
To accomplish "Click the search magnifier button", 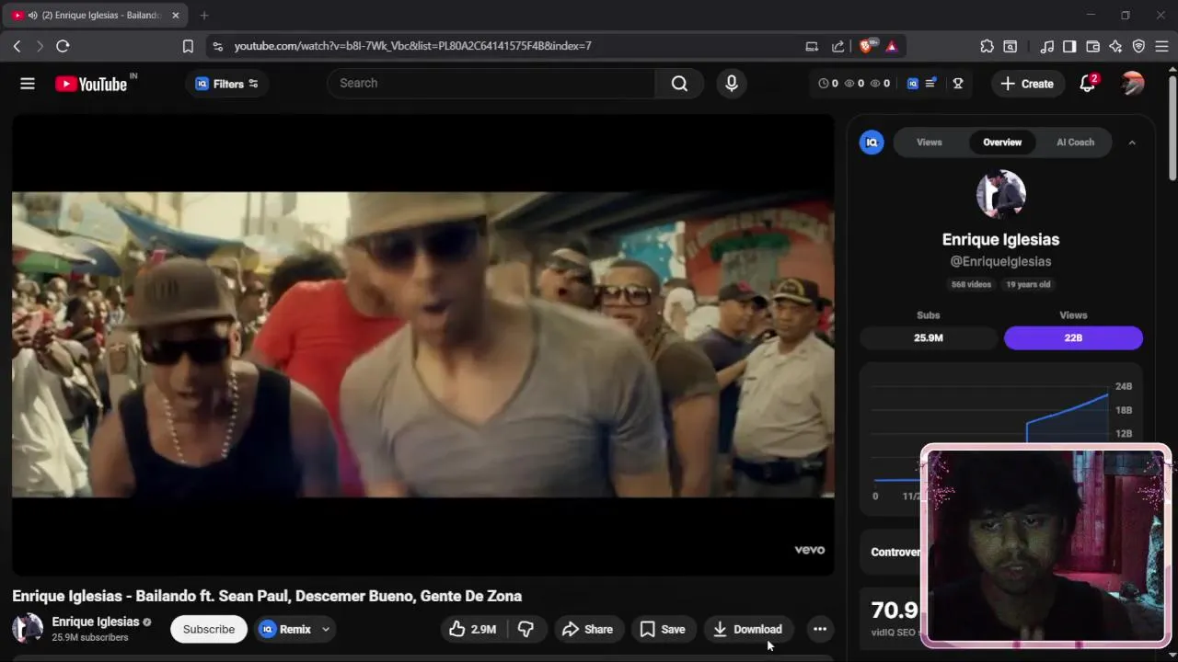I will (x=679, y=83).
